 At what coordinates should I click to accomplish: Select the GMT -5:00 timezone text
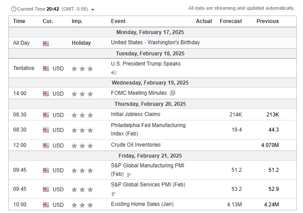(75, 9)
